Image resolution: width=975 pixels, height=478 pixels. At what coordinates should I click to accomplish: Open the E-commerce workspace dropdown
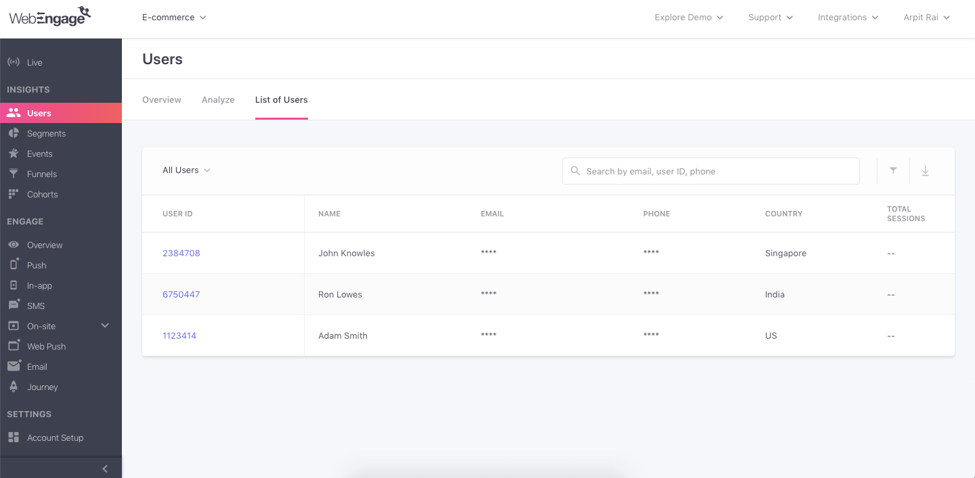(x=173, y=17)
